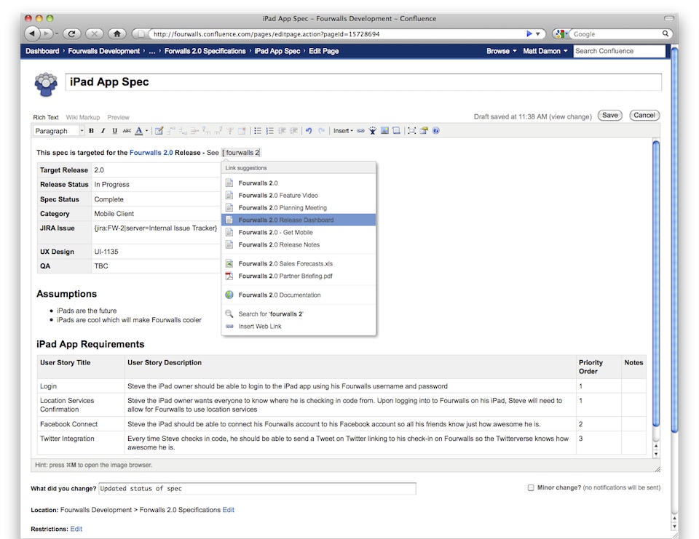The width and height of the screenshot is (699, 539).
Task: Click the browser home button
Action: pos(116,33)
